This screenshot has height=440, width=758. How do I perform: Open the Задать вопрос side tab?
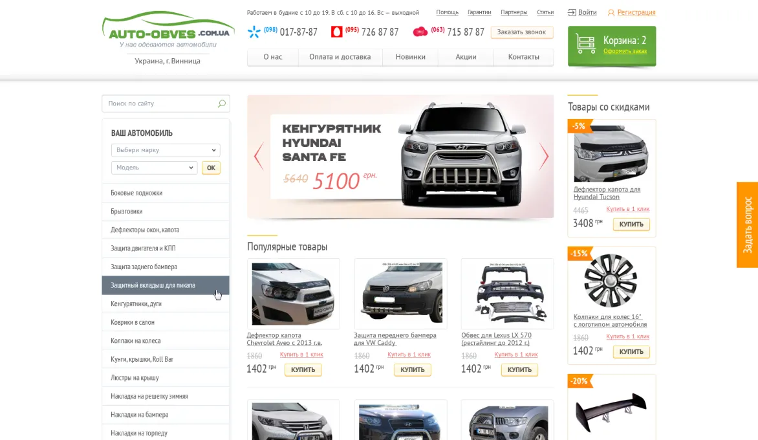click(x=748, y=225)
